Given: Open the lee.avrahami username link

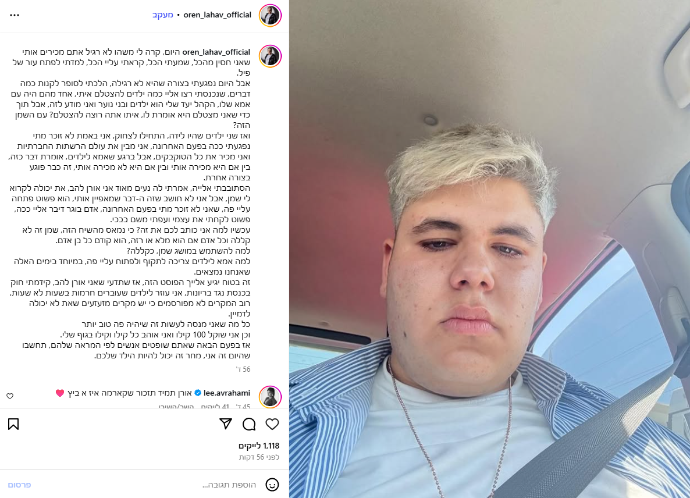Looking at the screenshot, I should click(x=227, y=393).
